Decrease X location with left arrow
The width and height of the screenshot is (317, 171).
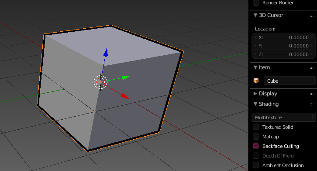coord(255,37)
